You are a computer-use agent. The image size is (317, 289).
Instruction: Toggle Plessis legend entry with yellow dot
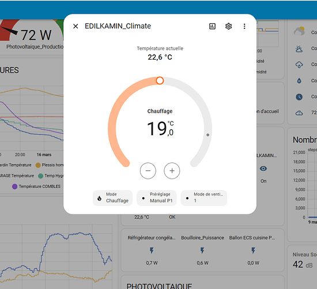pos(50,165)
